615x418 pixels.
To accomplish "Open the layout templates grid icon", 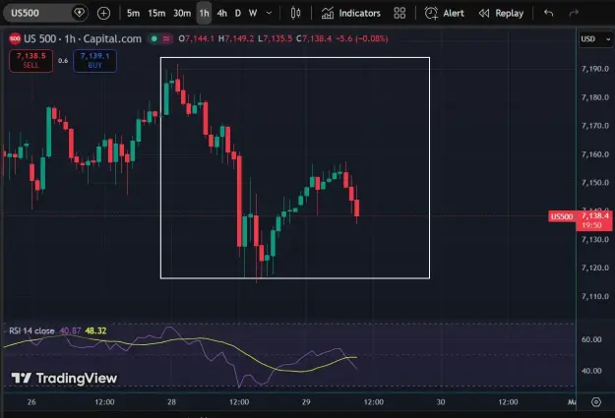I will [x=400, y=14].
